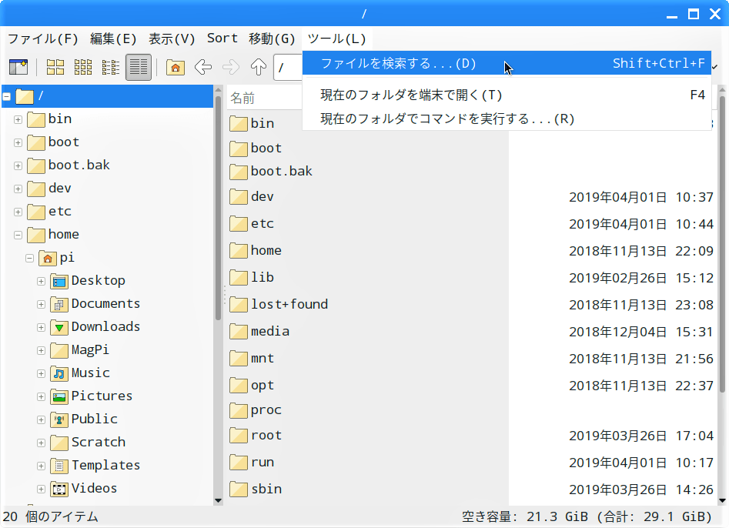Expand the Music tree node

point(41,374)
